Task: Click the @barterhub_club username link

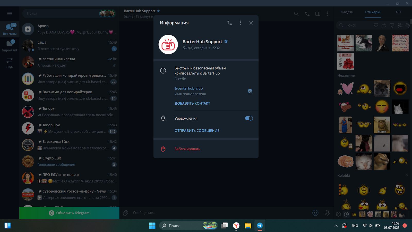Action: pyautogui.click(x=188, y=88)
